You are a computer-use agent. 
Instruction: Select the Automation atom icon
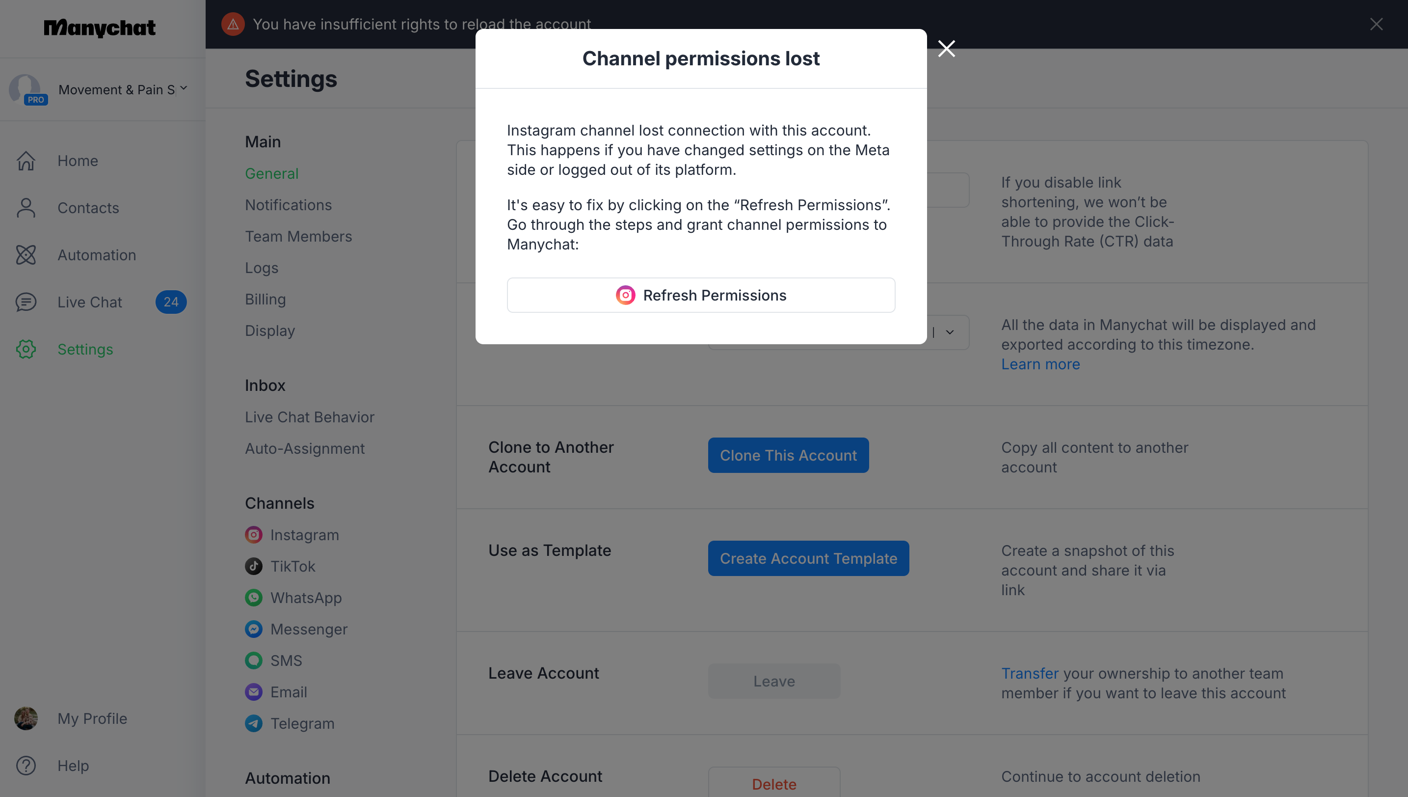point(26,255)
